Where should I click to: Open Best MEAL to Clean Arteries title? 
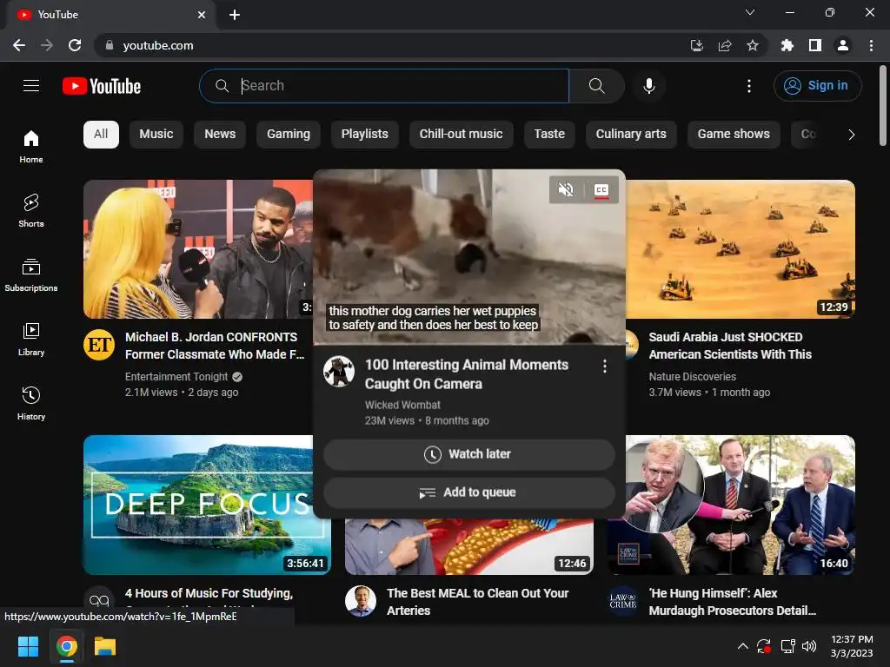477,602
